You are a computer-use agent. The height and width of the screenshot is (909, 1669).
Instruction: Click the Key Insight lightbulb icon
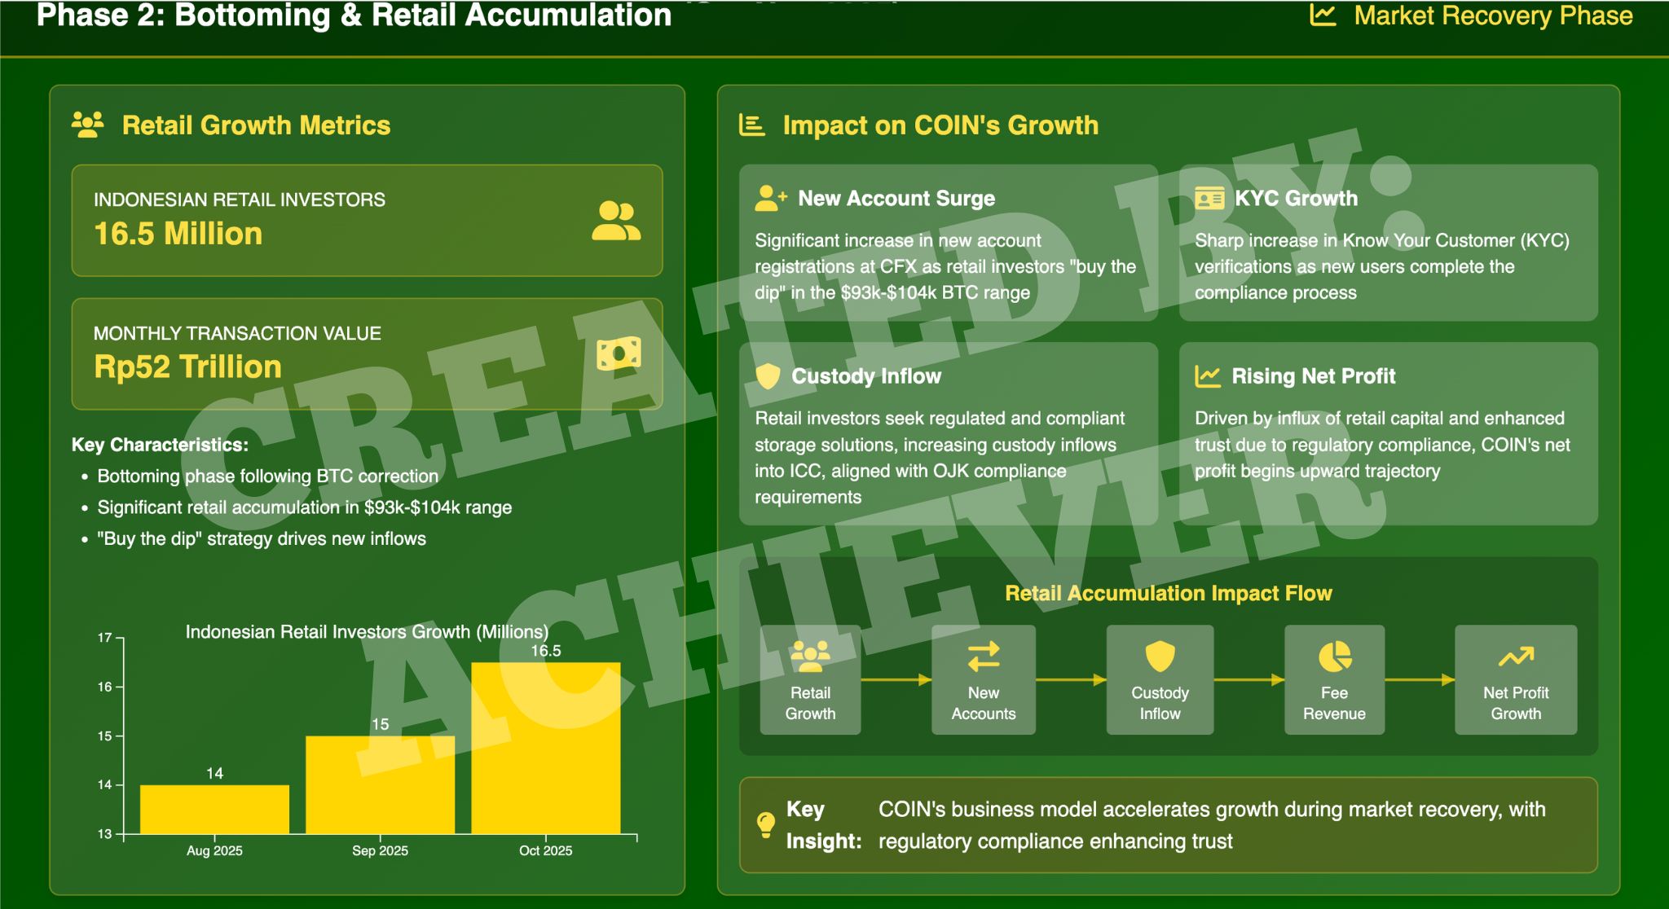click(766, 825)
